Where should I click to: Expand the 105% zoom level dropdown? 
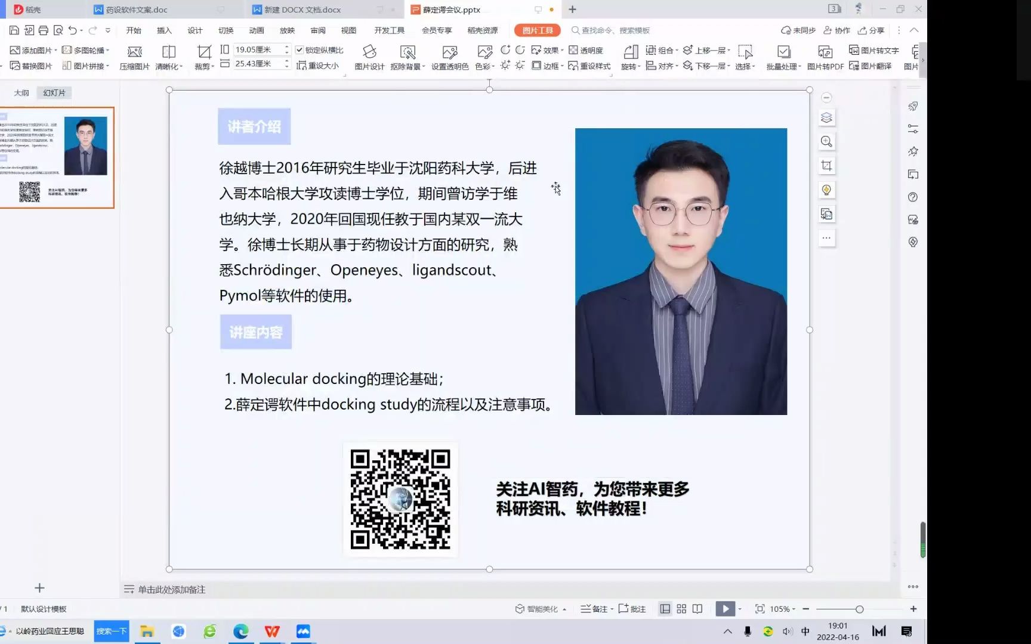point(794,609)
